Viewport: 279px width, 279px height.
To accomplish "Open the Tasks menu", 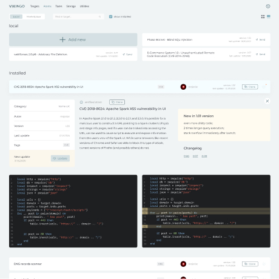I will [59, 6].
